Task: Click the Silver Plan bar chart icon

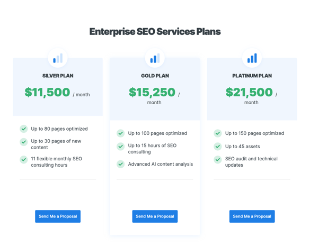Action: (x=58, y=58)
